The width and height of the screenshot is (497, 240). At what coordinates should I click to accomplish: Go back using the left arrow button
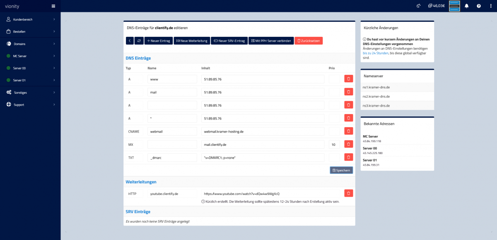click(x=130, y=41)
